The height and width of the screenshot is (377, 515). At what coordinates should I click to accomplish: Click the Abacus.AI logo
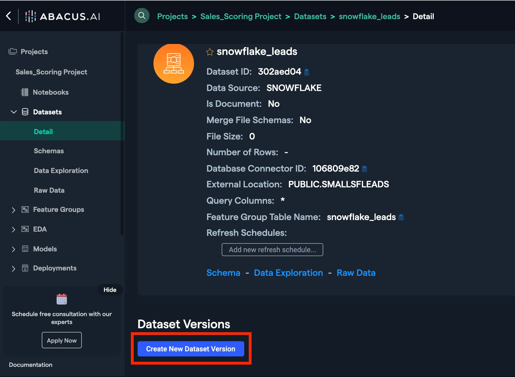[x=63, y=16]
